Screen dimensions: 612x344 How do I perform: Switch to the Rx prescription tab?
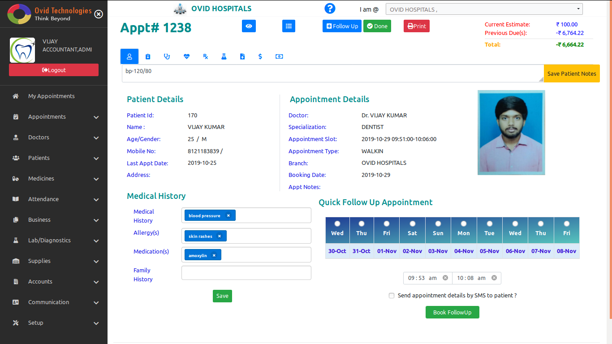click(x=206, y=56)
